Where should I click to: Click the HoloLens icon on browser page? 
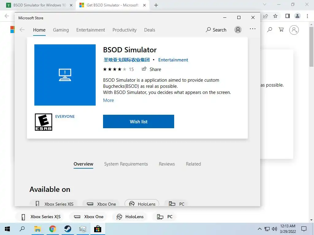click(x=119, y=217)
